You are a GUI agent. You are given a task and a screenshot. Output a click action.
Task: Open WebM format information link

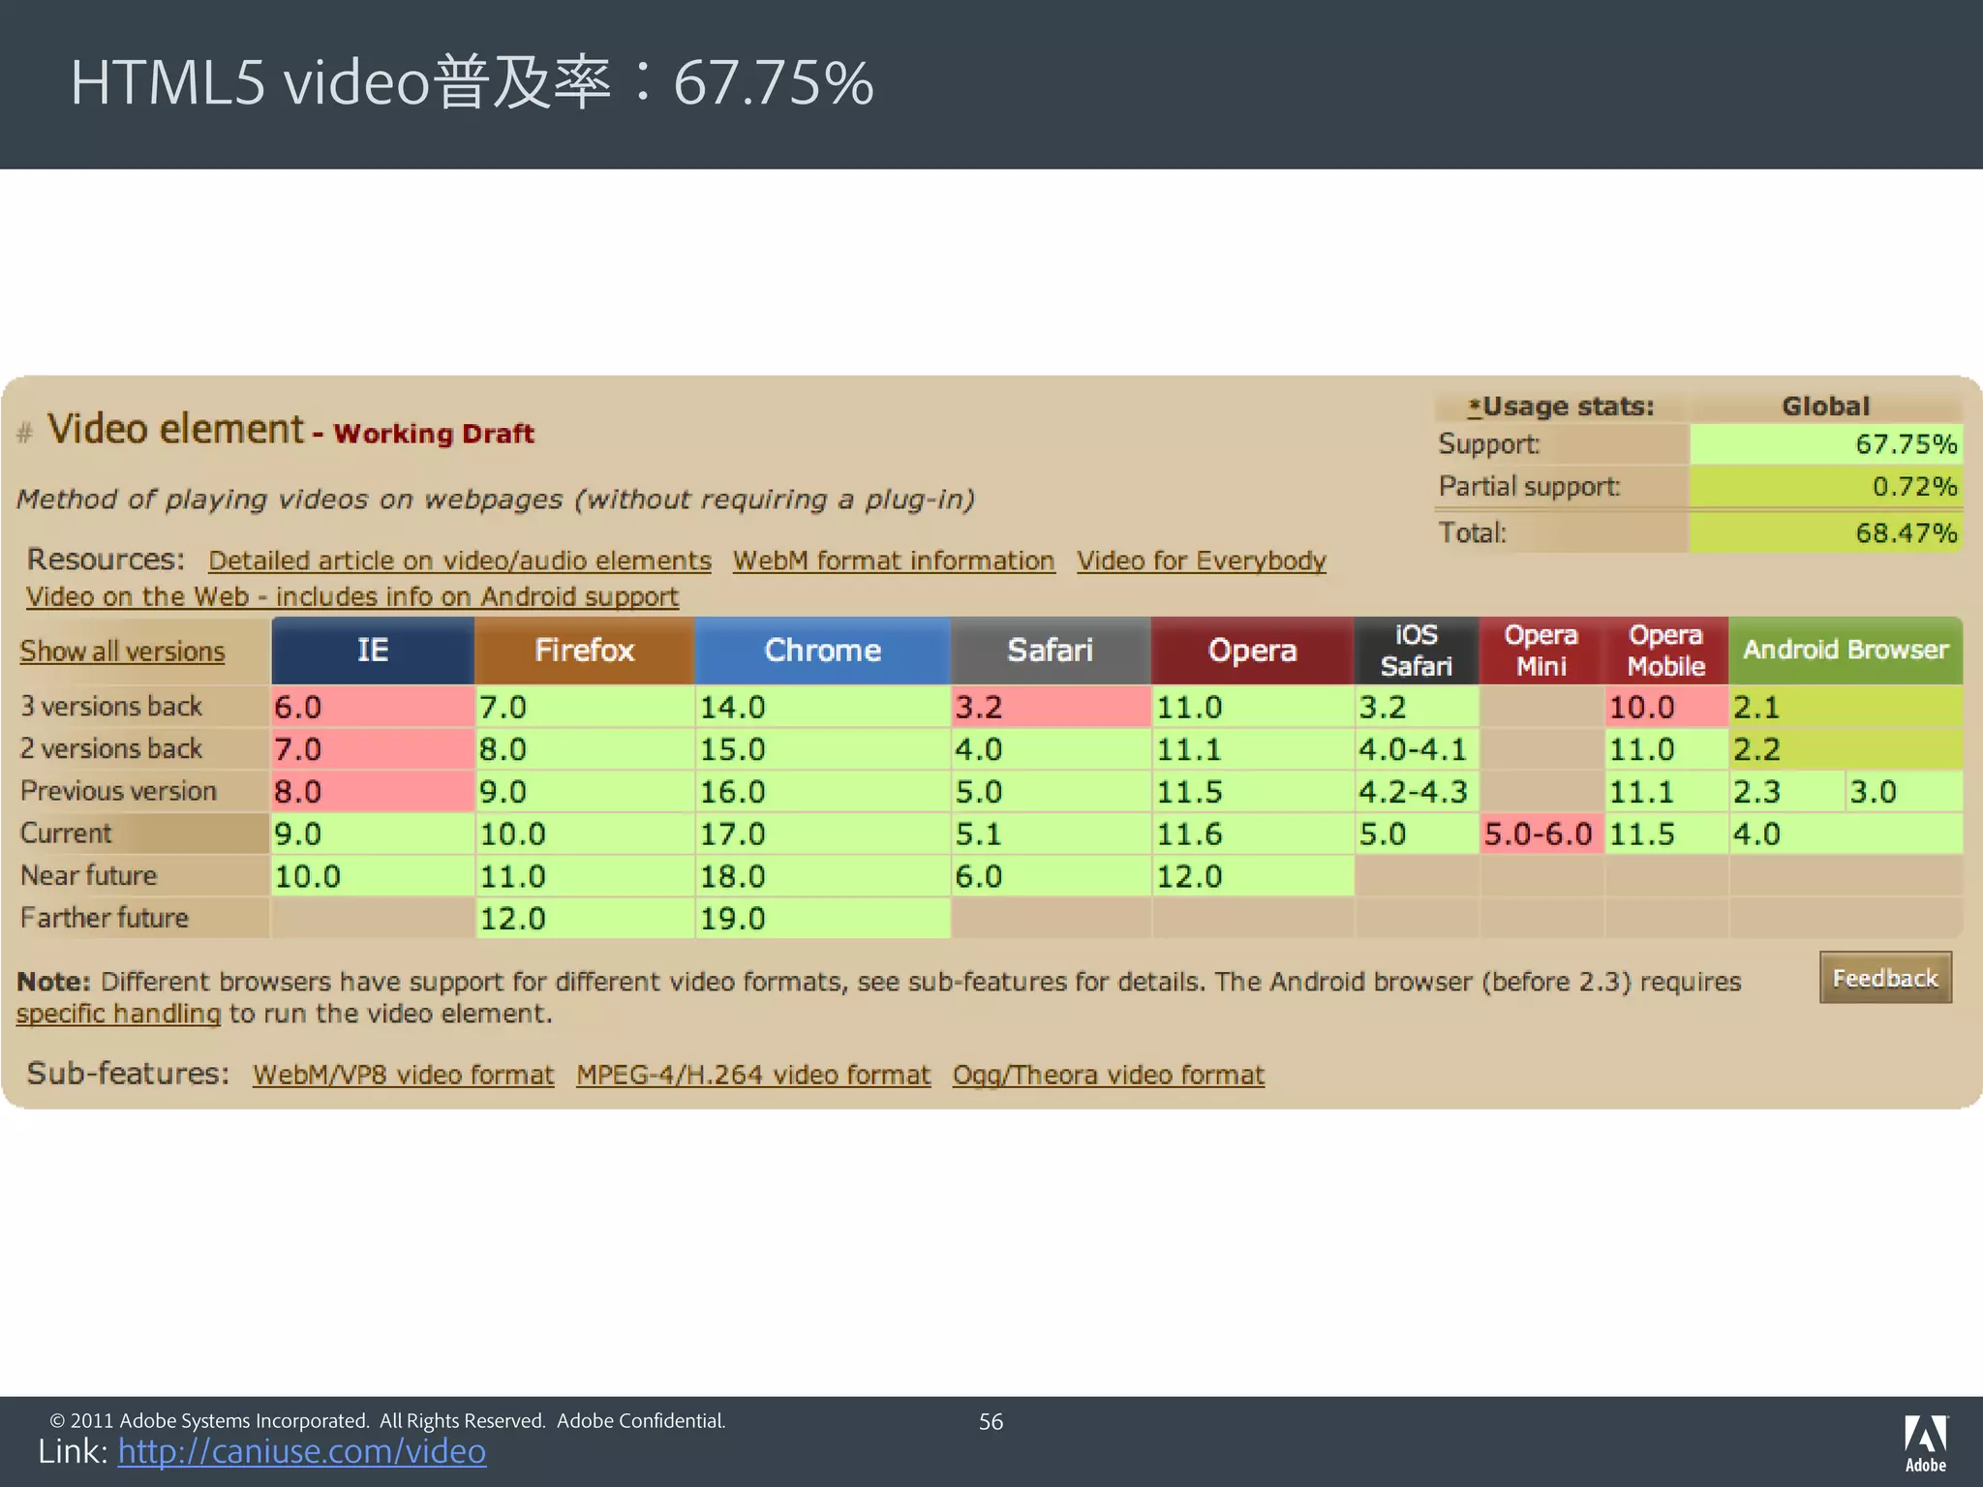pos(894,561)
